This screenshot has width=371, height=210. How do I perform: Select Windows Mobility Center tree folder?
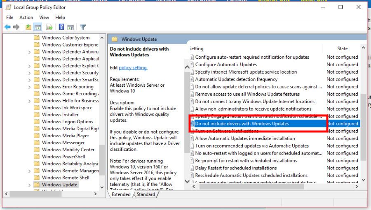coord(68,150)
